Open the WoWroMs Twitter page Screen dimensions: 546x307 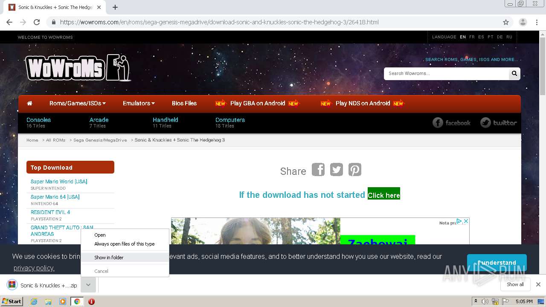pos(498,123)
